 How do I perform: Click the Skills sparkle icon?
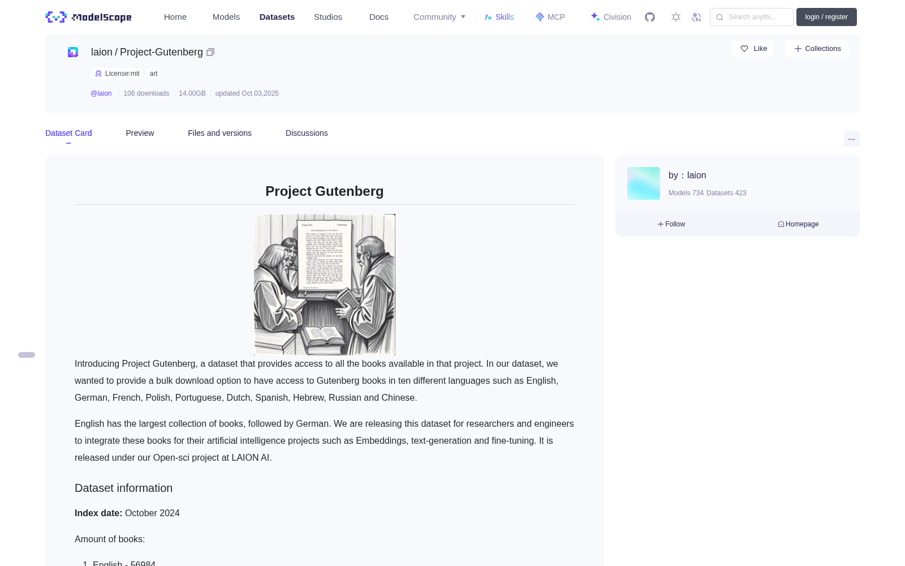click(x=488, y=17)
